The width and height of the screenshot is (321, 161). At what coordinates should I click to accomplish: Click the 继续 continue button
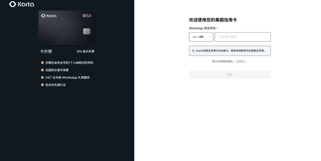coord(230,75)
